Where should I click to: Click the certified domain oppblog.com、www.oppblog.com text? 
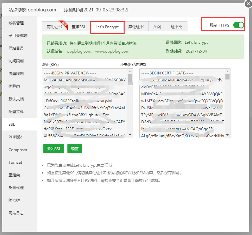pyautogui.click(x=98, y=51)
